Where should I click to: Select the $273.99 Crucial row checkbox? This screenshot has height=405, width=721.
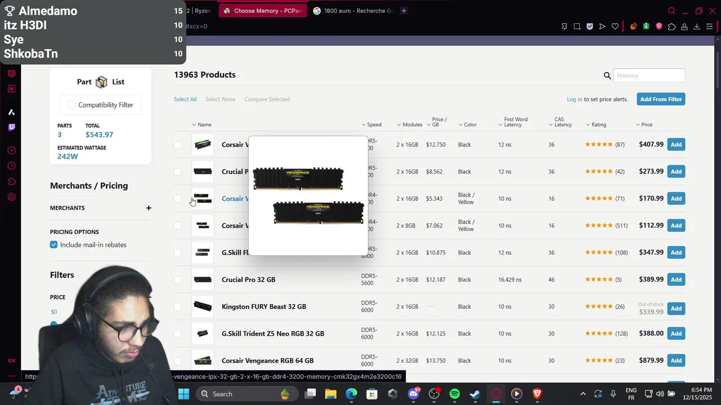click(177, 172)
